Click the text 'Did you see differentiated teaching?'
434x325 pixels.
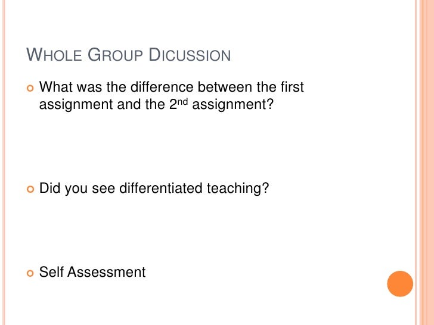coord(154,189)
